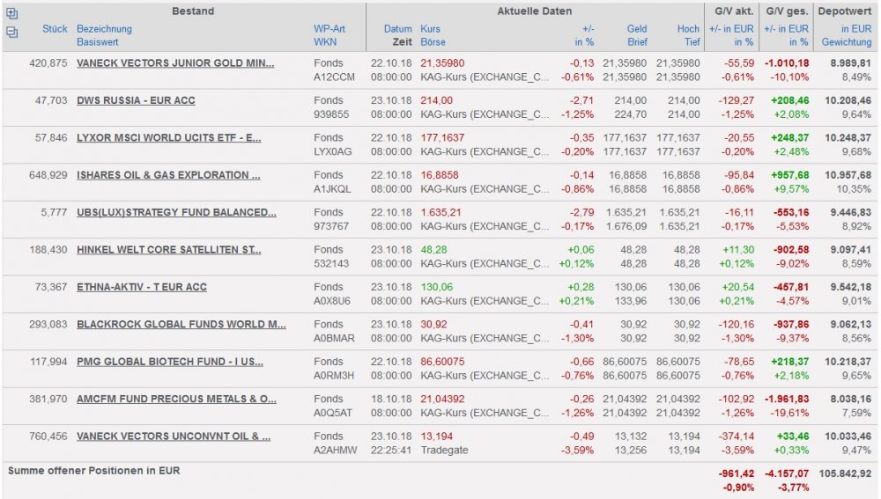Sort by the Stück column header
This screenshot has width=881, height=499.
(55, 29)
